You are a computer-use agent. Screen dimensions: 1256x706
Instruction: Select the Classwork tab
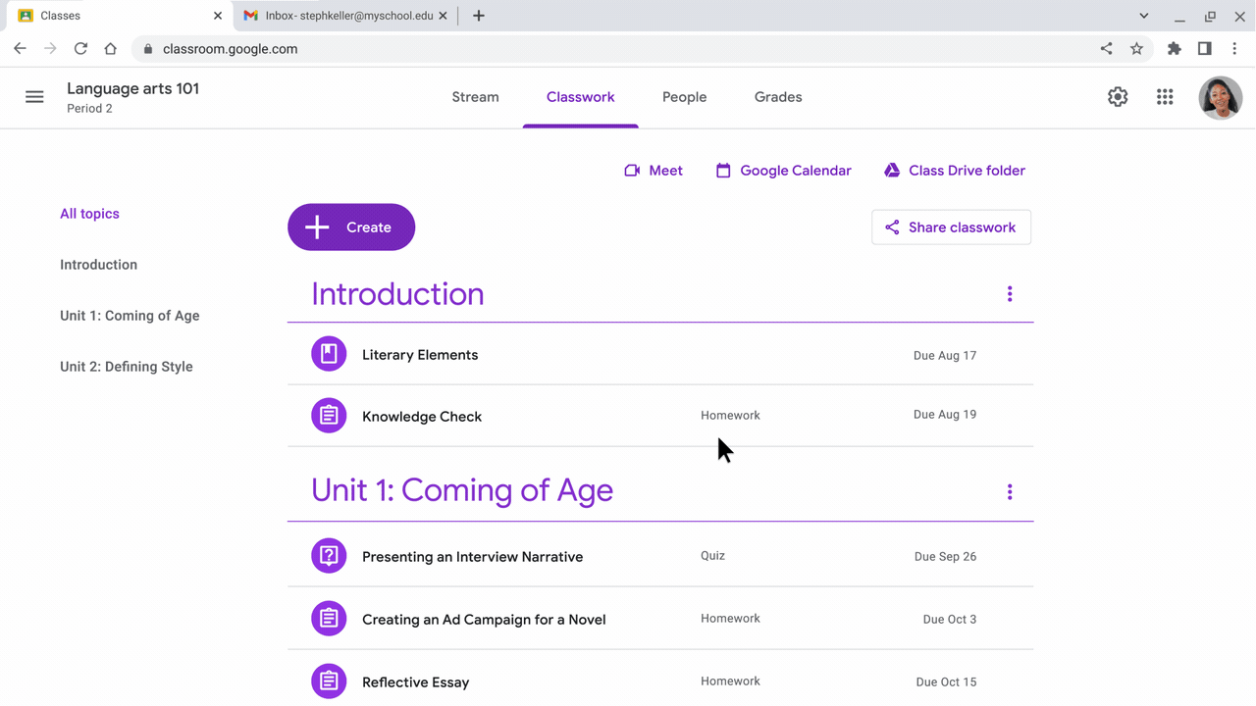coord(580,97)
